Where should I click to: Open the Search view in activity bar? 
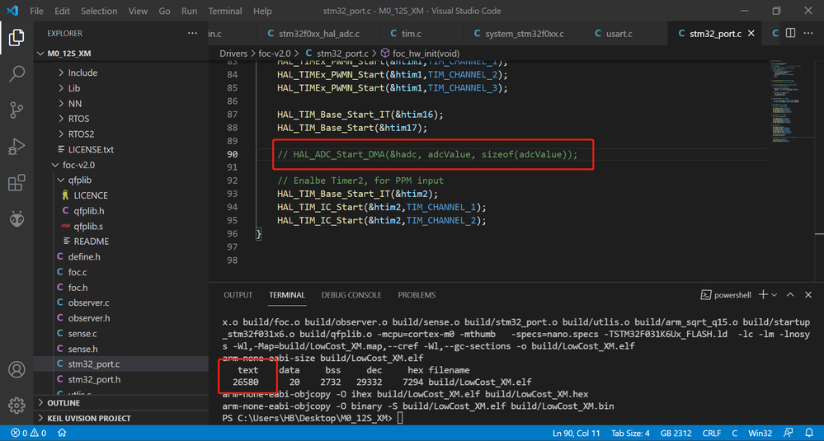(x=16, y=73)
